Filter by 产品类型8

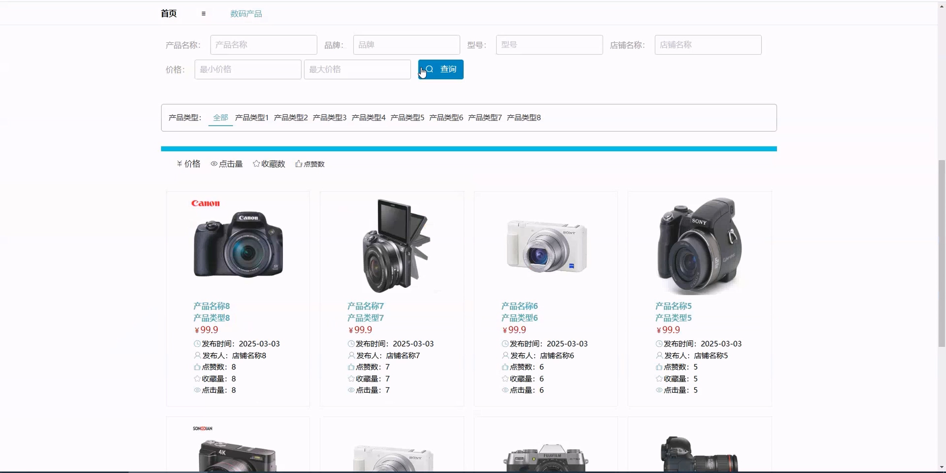pyautogui.click(x=523, y=117)
